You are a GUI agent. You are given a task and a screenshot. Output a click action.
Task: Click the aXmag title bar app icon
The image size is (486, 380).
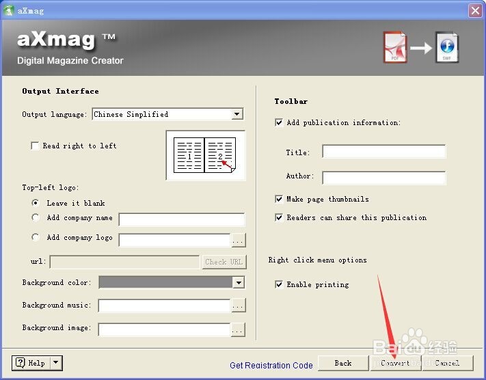[x=9, y=10]
